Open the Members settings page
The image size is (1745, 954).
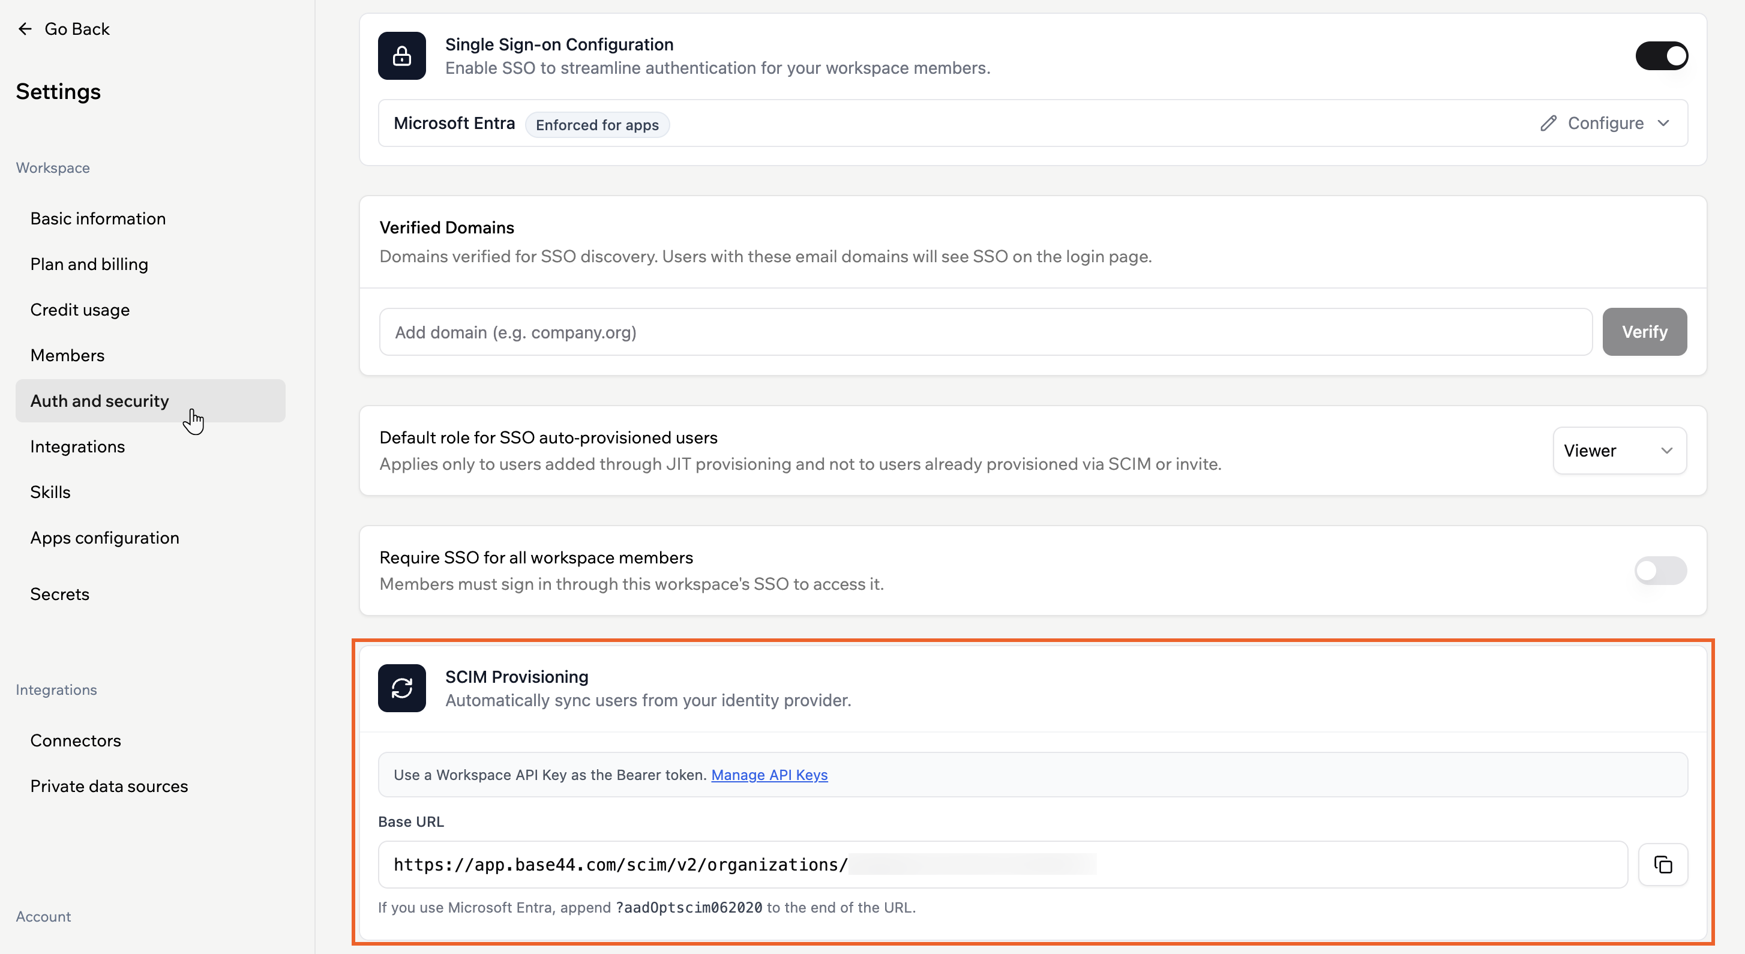pos(68,355)
